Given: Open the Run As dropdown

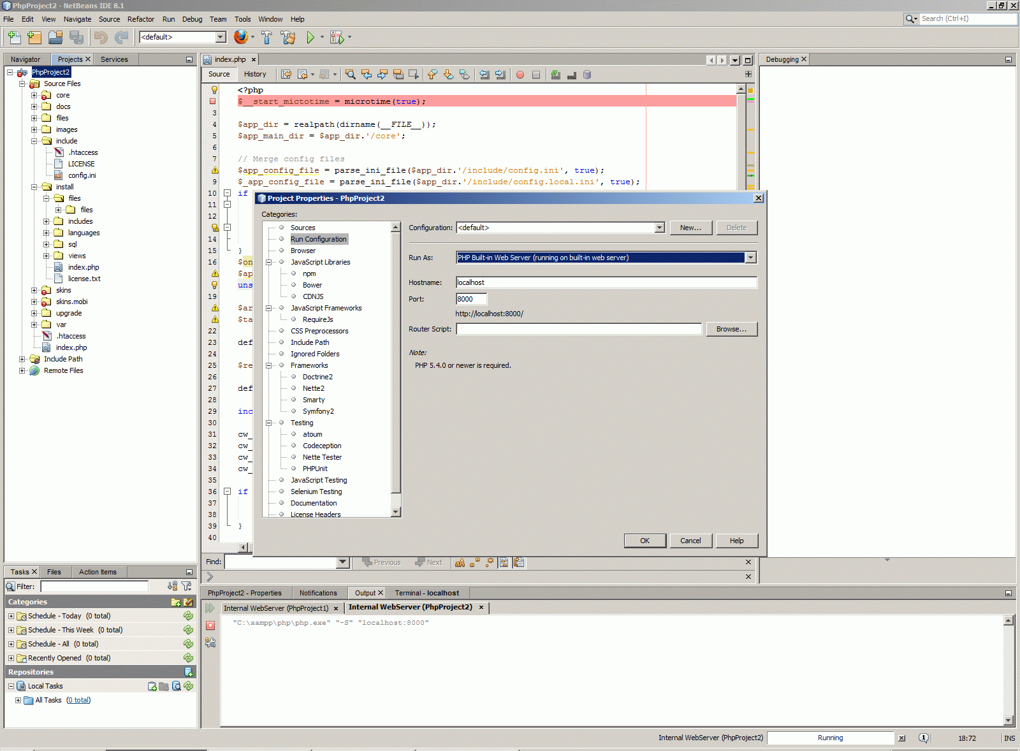Looking at the screenshot, I should click(751, 258).
